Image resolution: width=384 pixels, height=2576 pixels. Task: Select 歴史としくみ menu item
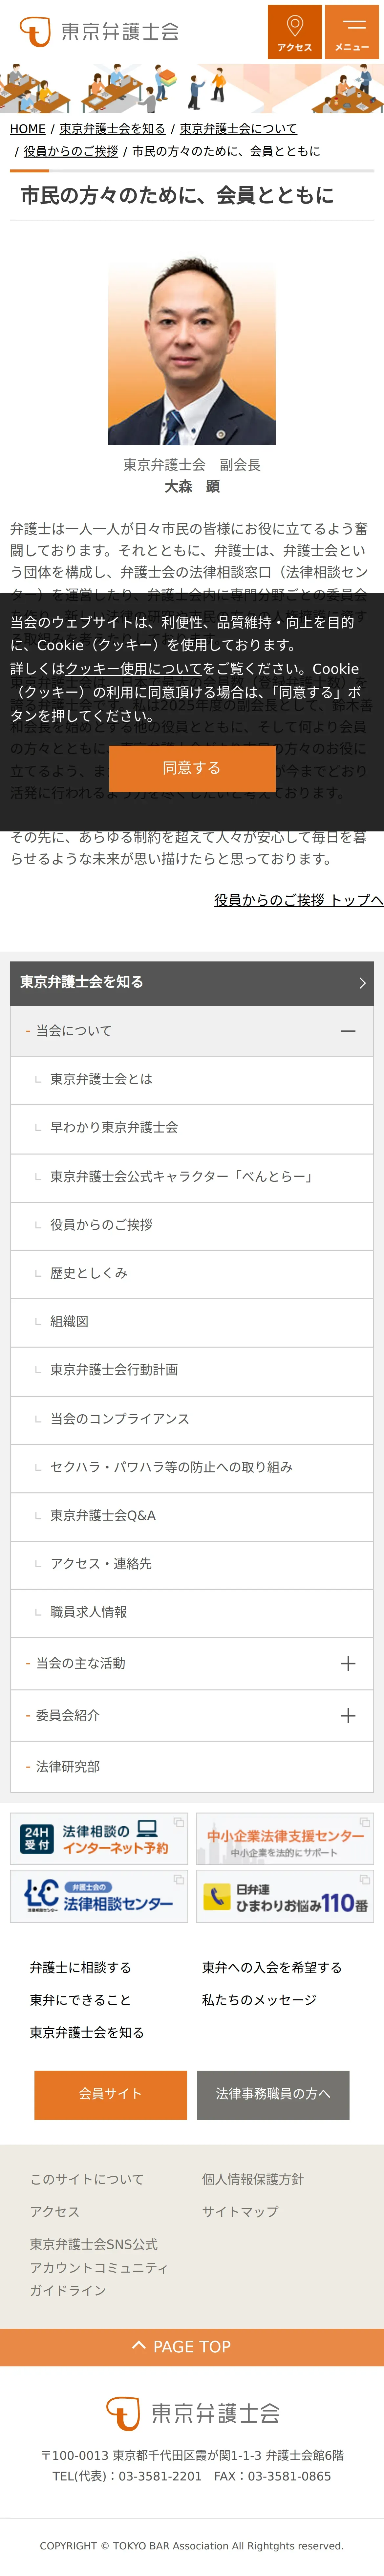pos(192,1273)
